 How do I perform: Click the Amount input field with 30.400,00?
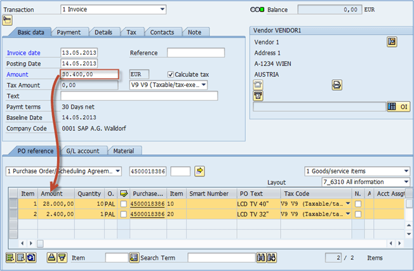click(90, 74)
